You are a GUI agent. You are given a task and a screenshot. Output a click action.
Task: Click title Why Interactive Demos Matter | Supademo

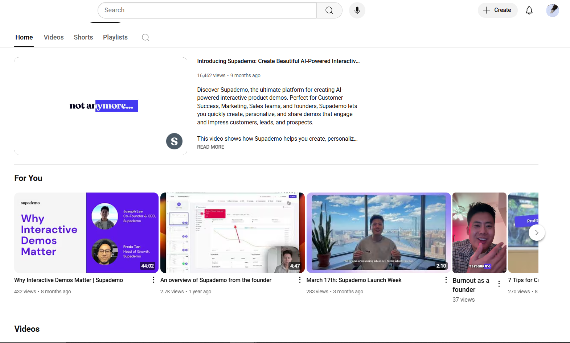tap(69, 280)
